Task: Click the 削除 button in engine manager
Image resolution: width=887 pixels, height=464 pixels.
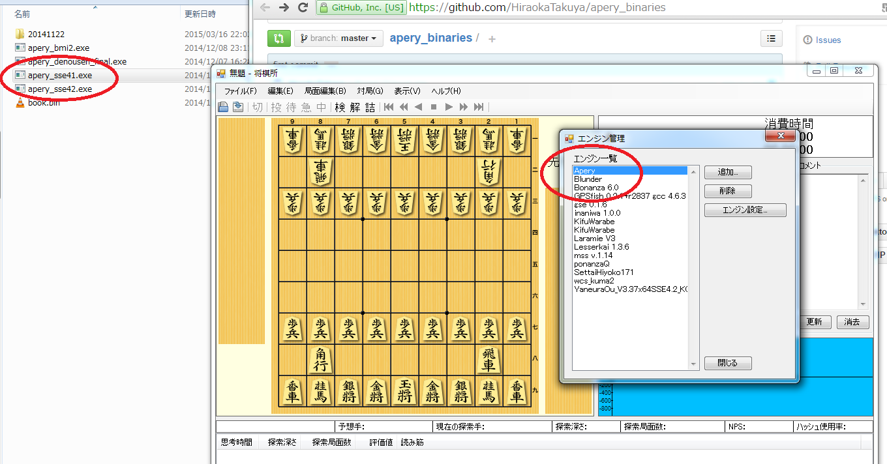Action: [x=728, y=192]
